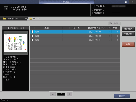
Task: Select job name 1013
Action: [x=37, y=36]
